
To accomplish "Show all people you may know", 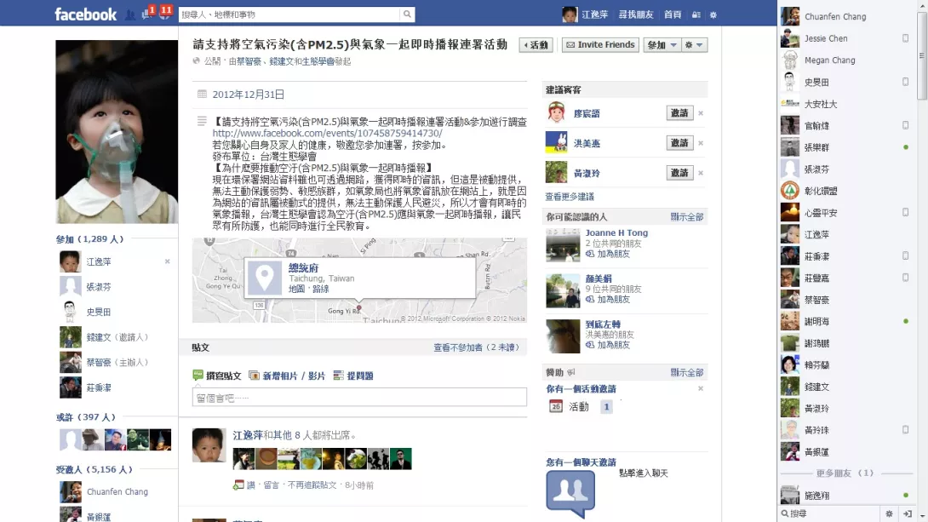I will [x=686, y=217].
